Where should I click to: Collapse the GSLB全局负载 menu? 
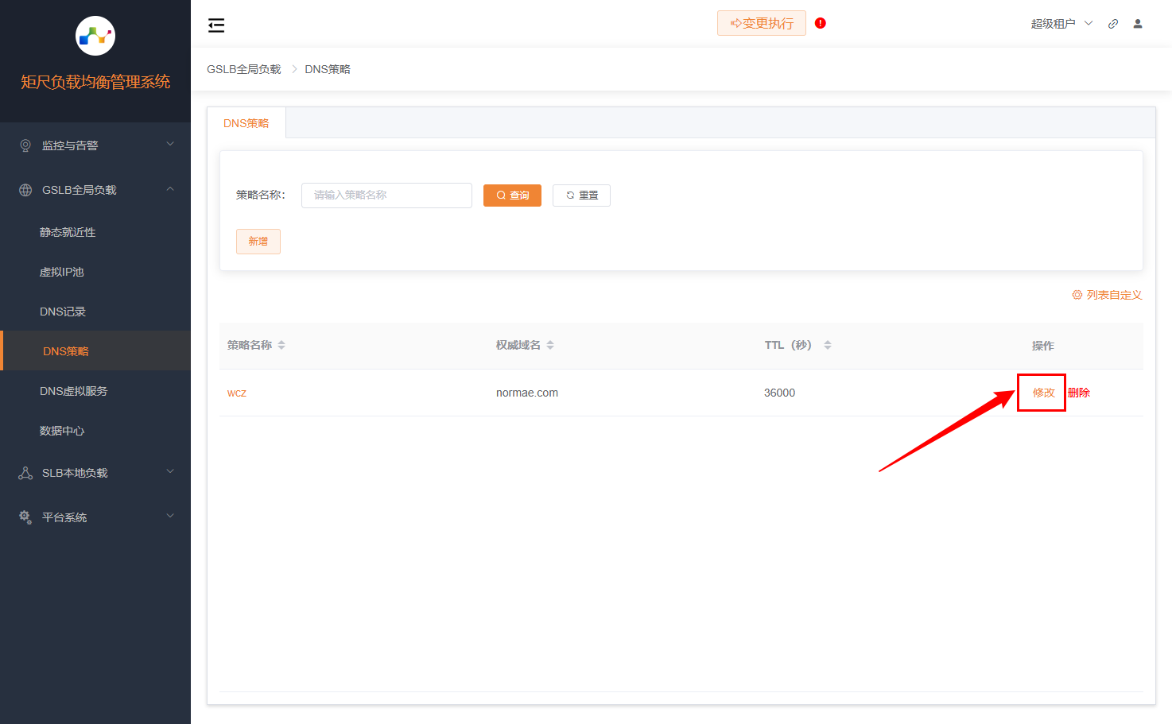click(x=95, y=190)
